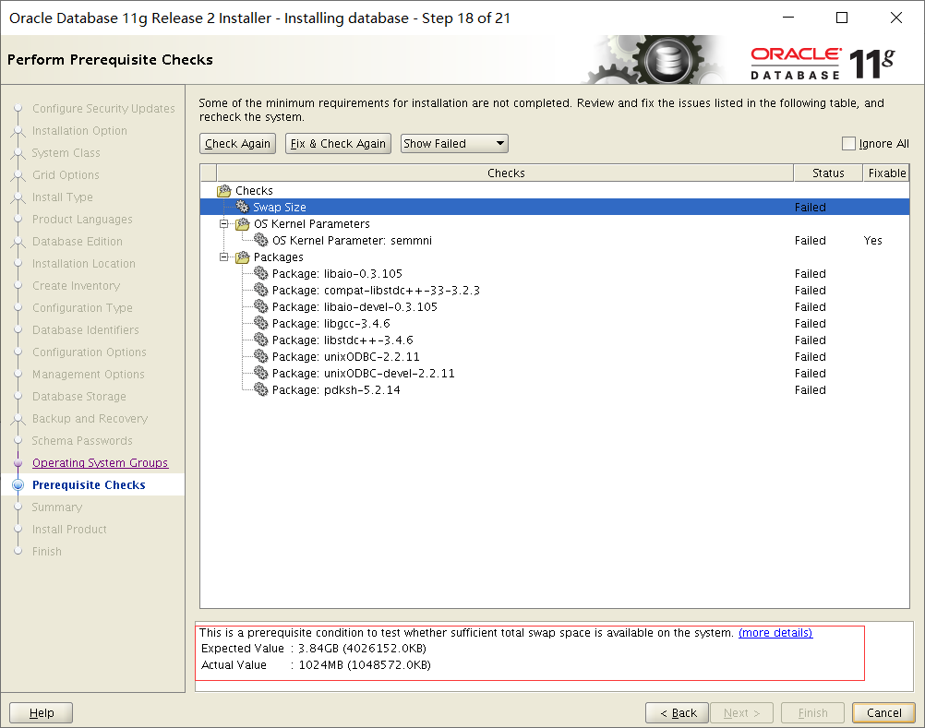Viewport: 925px width, 728px height.
Task: Select Package: pdksh-5.2.14 row
Action: click(555, 389)
